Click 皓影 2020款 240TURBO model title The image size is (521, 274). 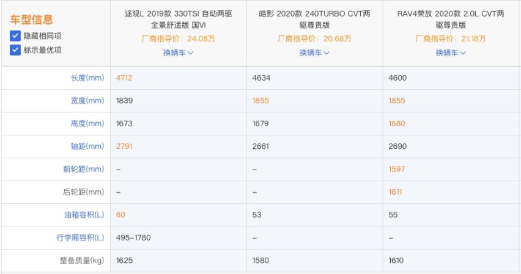tap(314, 20)
